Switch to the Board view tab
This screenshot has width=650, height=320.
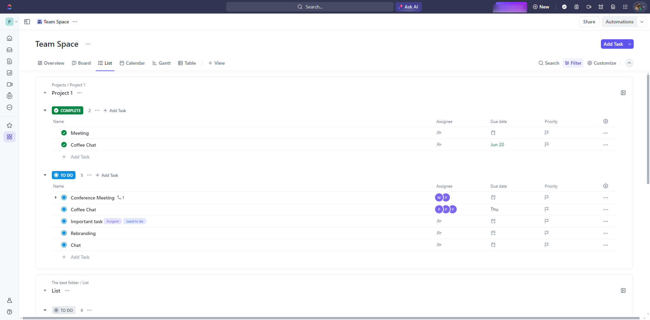tap(81, 63)
